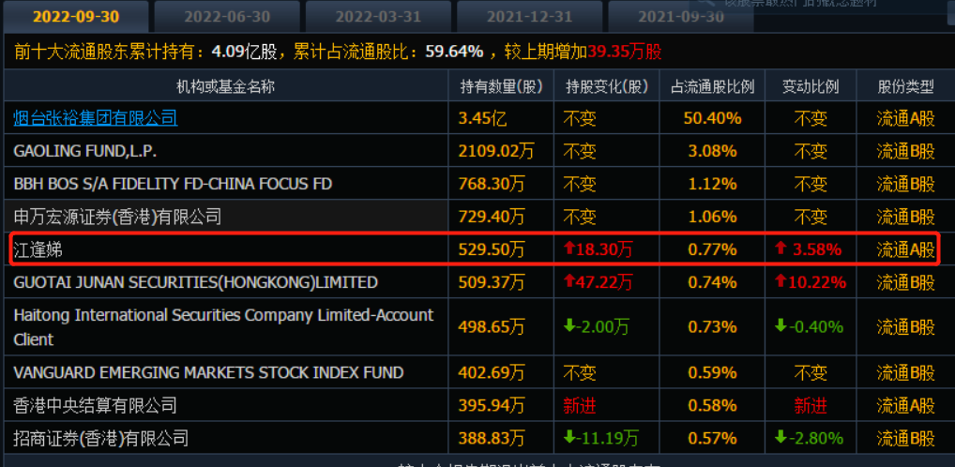Click the 402.69万 holding value
This screenshot has height=467, width=955.
click(492, 372)
